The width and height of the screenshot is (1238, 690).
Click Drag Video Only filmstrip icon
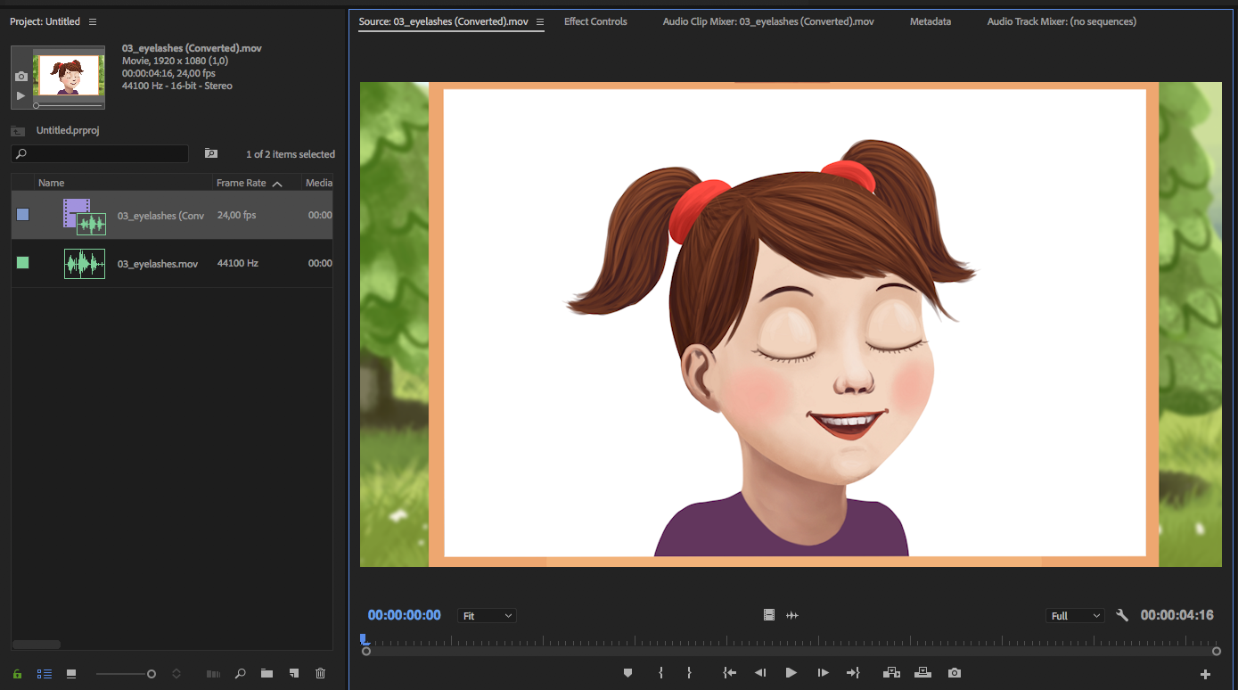769,615
